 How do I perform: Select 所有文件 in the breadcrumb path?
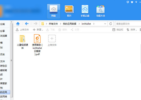pos(53,24)
